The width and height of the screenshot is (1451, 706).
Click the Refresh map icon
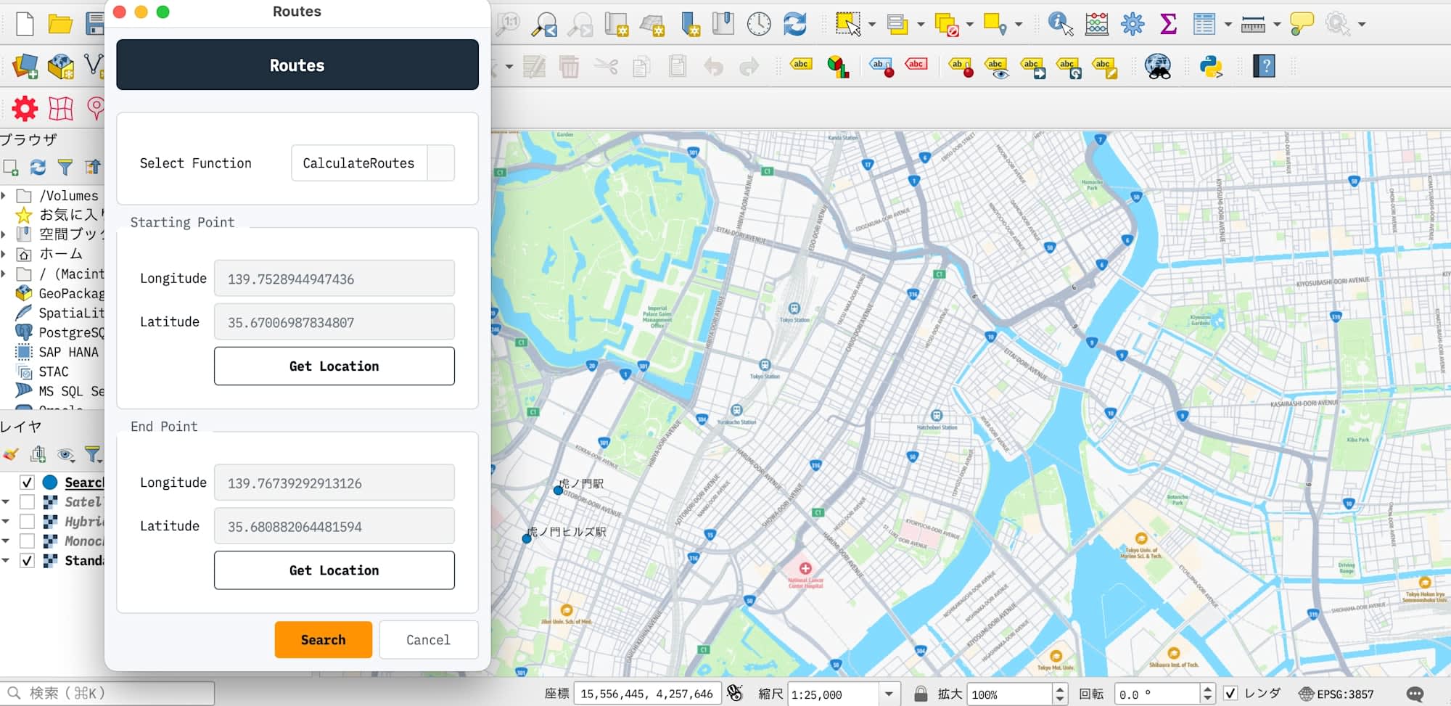coord(794,24)
